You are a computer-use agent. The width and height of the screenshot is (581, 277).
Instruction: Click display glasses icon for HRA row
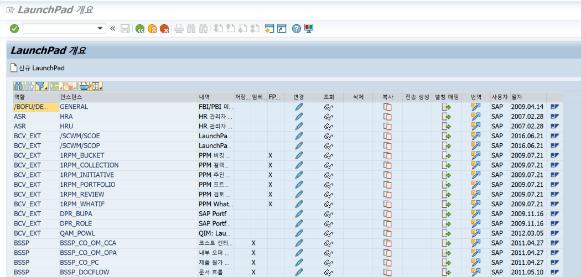pyautogui.click(x=328, y=116)
